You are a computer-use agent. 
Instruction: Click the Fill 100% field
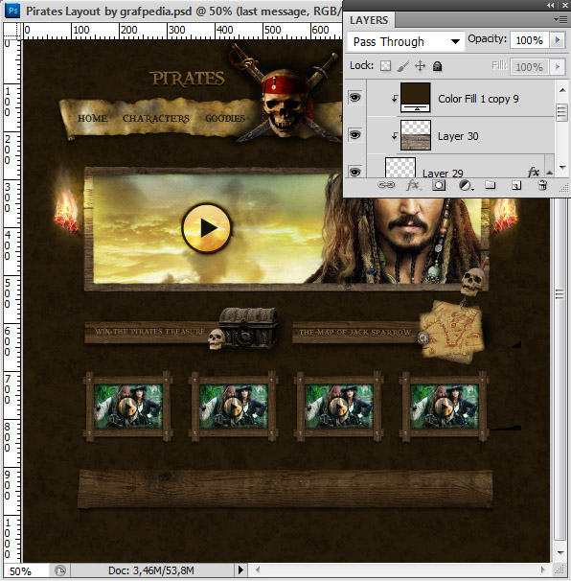click(530, 67)
